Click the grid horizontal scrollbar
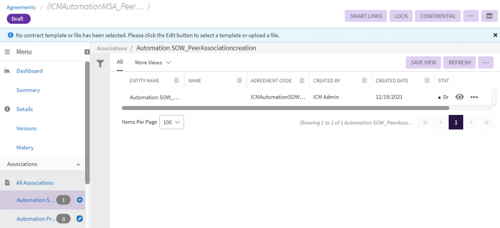 (286, 108)
